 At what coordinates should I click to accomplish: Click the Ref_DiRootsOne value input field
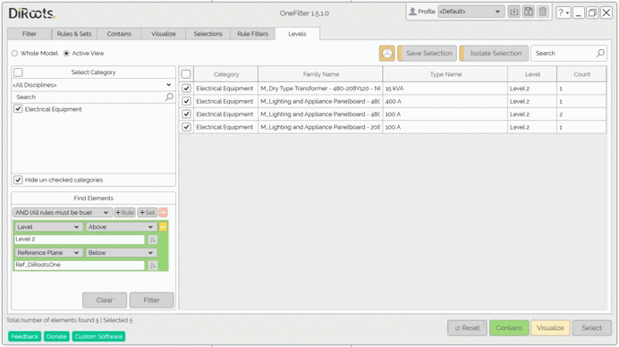tap(80, 265)
